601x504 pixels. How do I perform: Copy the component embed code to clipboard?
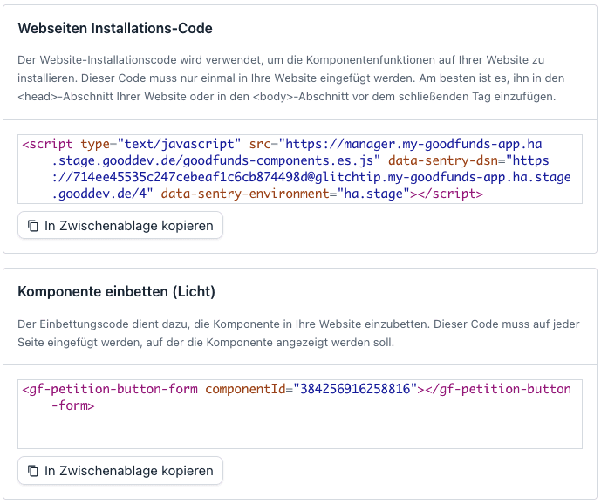tap(120, 470)
